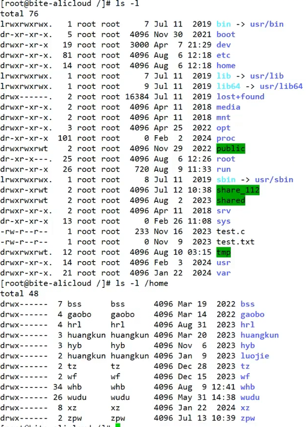
Task: Click the 'boot' directory name
Action: [x=226, y=35]
